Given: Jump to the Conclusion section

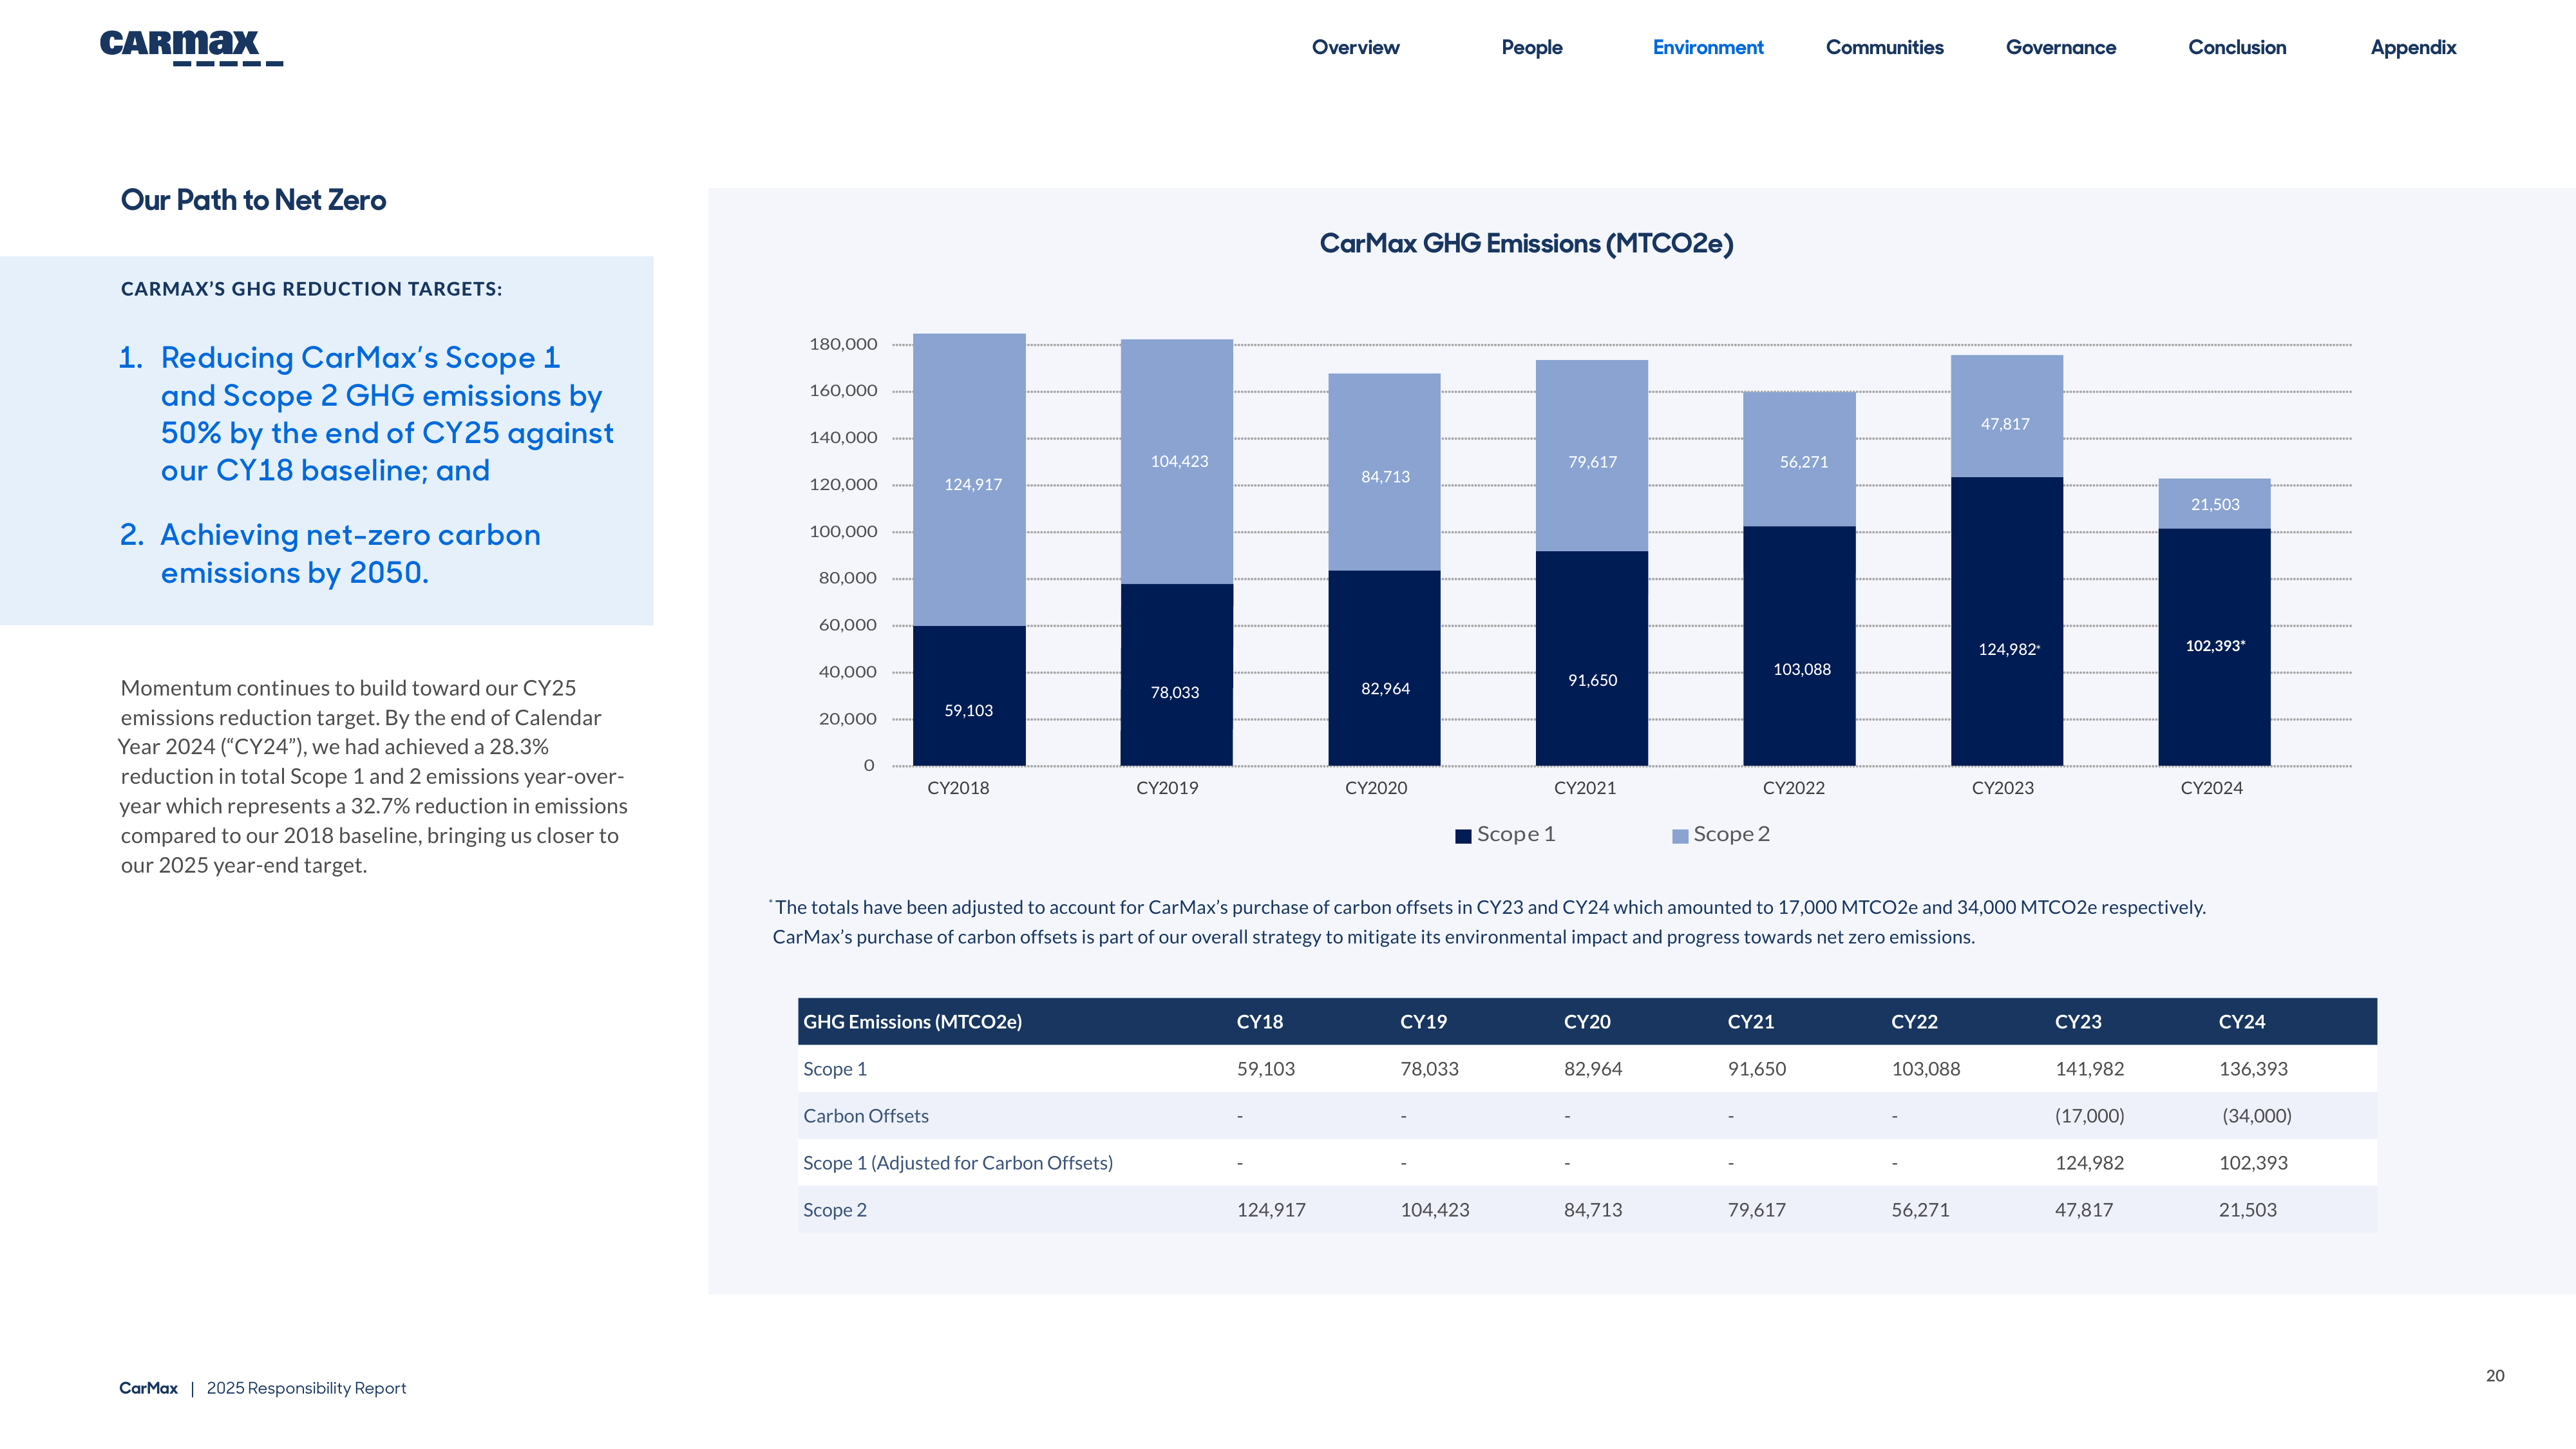Looking at the screenshot, I should (2237, 47).
